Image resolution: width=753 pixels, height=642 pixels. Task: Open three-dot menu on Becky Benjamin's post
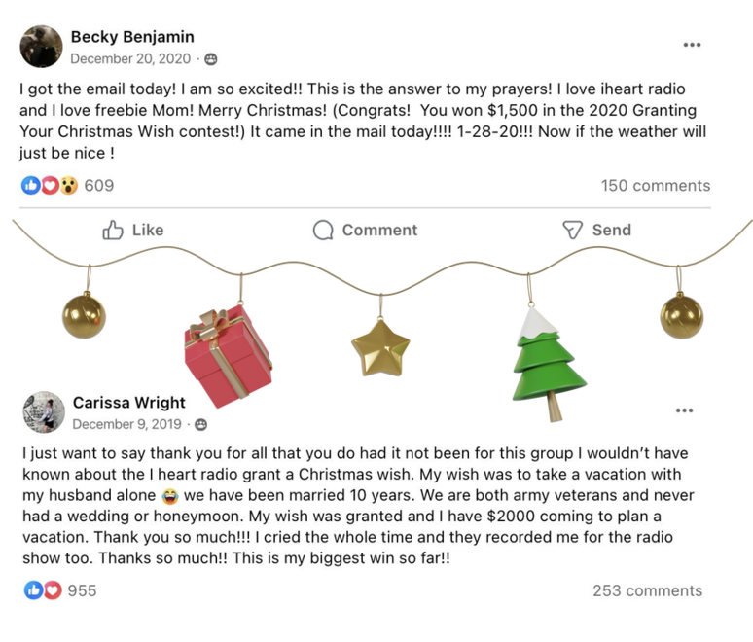[x=692, y=45]
